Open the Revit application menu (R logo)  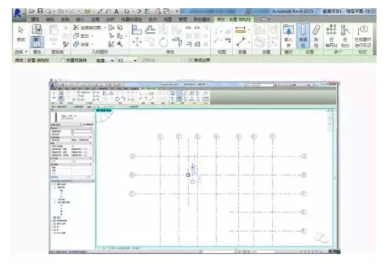coord(18,13)
